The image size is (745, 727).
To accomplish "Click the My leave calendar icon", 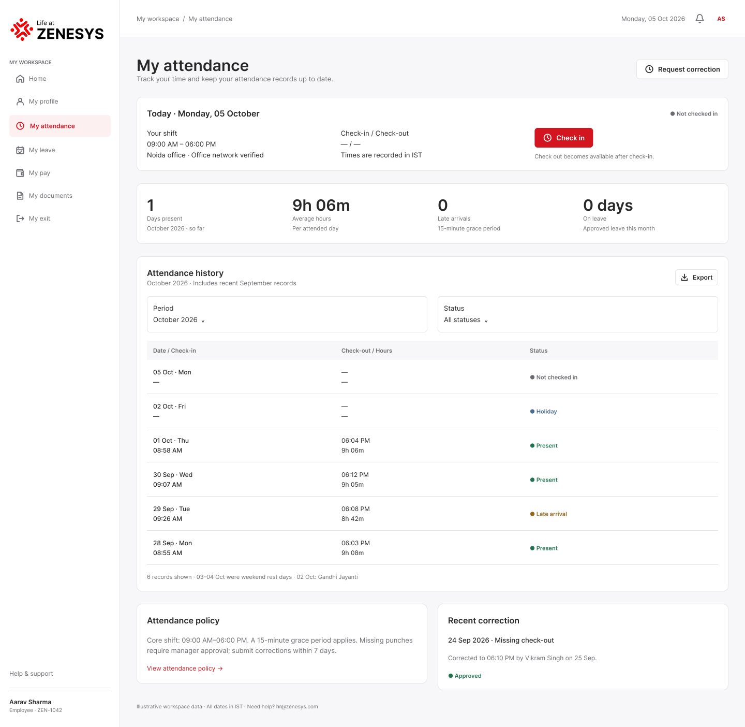I will [x=20, y=150].
